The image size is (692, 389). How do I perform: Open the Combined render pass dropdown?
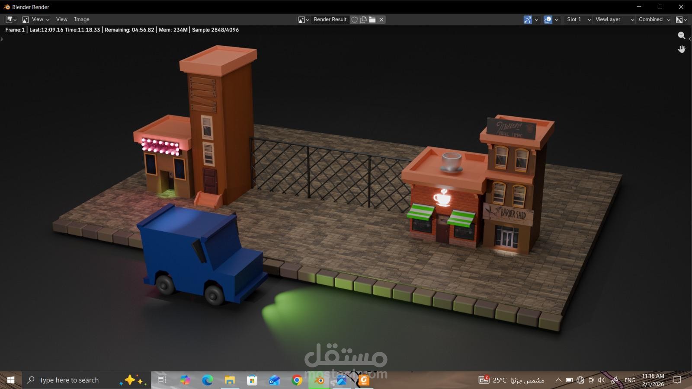point(654,19)
